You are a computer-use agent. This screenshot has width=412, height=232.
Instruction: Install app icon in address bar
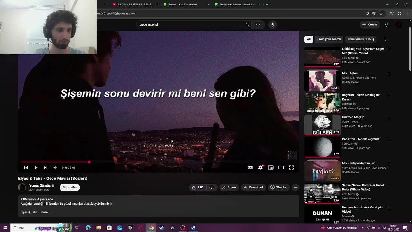(367, 14)
